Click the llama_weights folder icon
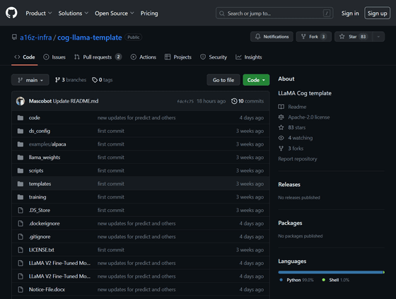This screenshot has width=396, height=299. (x=21, y=158)
